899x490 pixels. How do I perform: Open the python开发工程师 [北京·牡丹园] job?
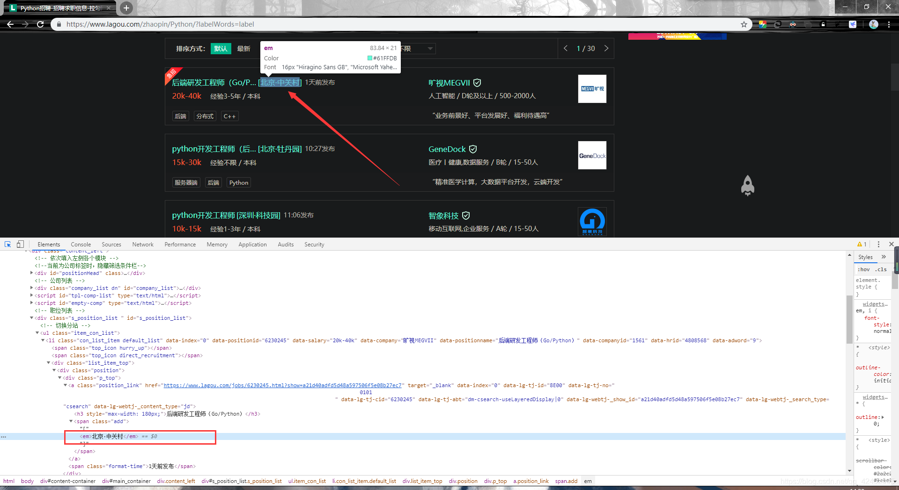click(237, 149)
